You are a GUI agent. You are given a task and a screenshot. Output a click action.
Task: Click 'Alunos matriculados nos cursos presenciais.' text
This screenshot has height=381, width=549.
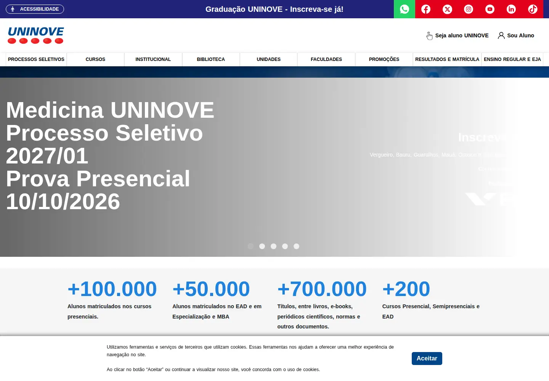(109, 311)
